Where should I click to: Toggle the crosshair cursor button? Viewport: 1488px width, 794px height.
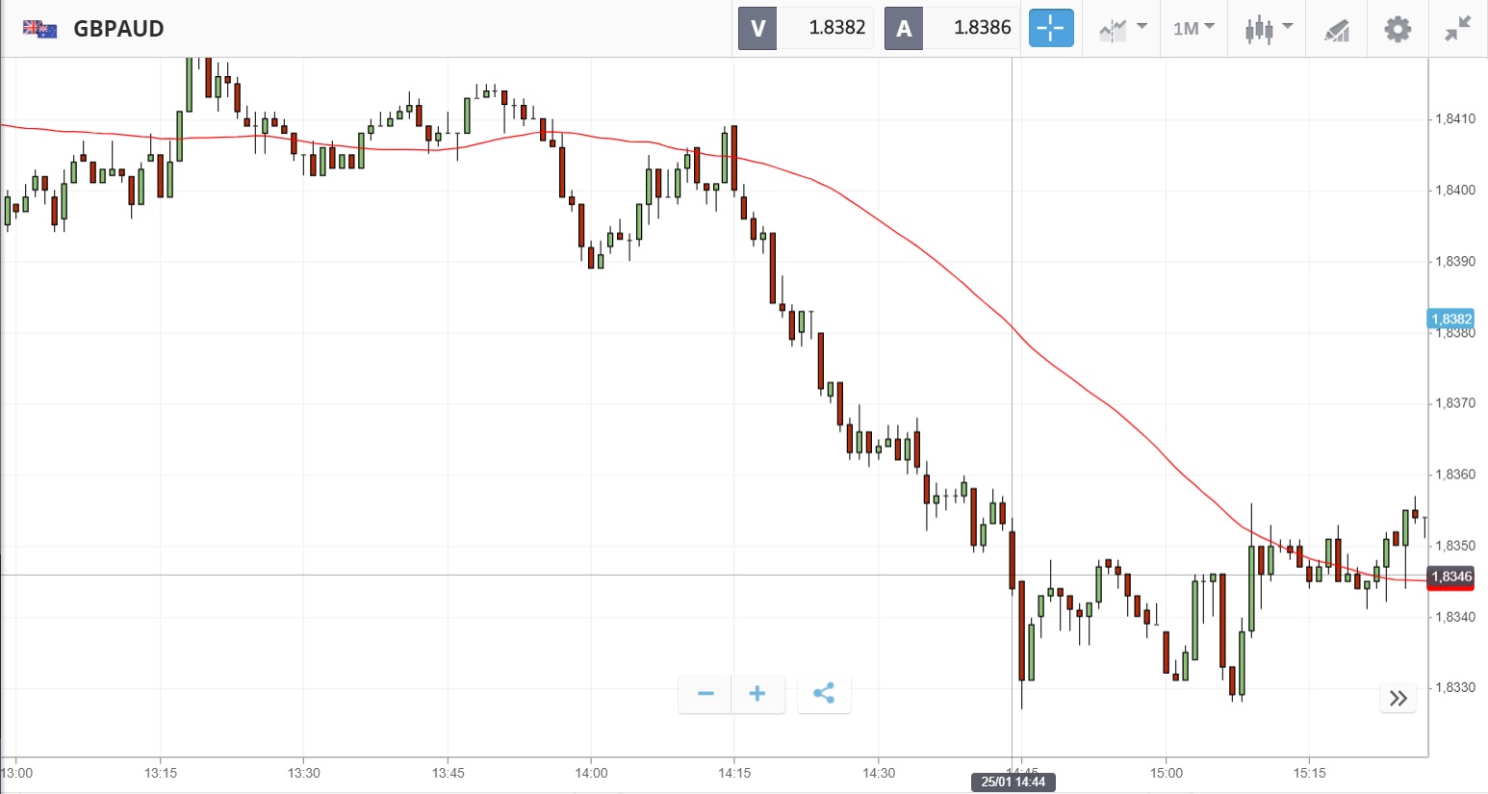coord(1051,28)
